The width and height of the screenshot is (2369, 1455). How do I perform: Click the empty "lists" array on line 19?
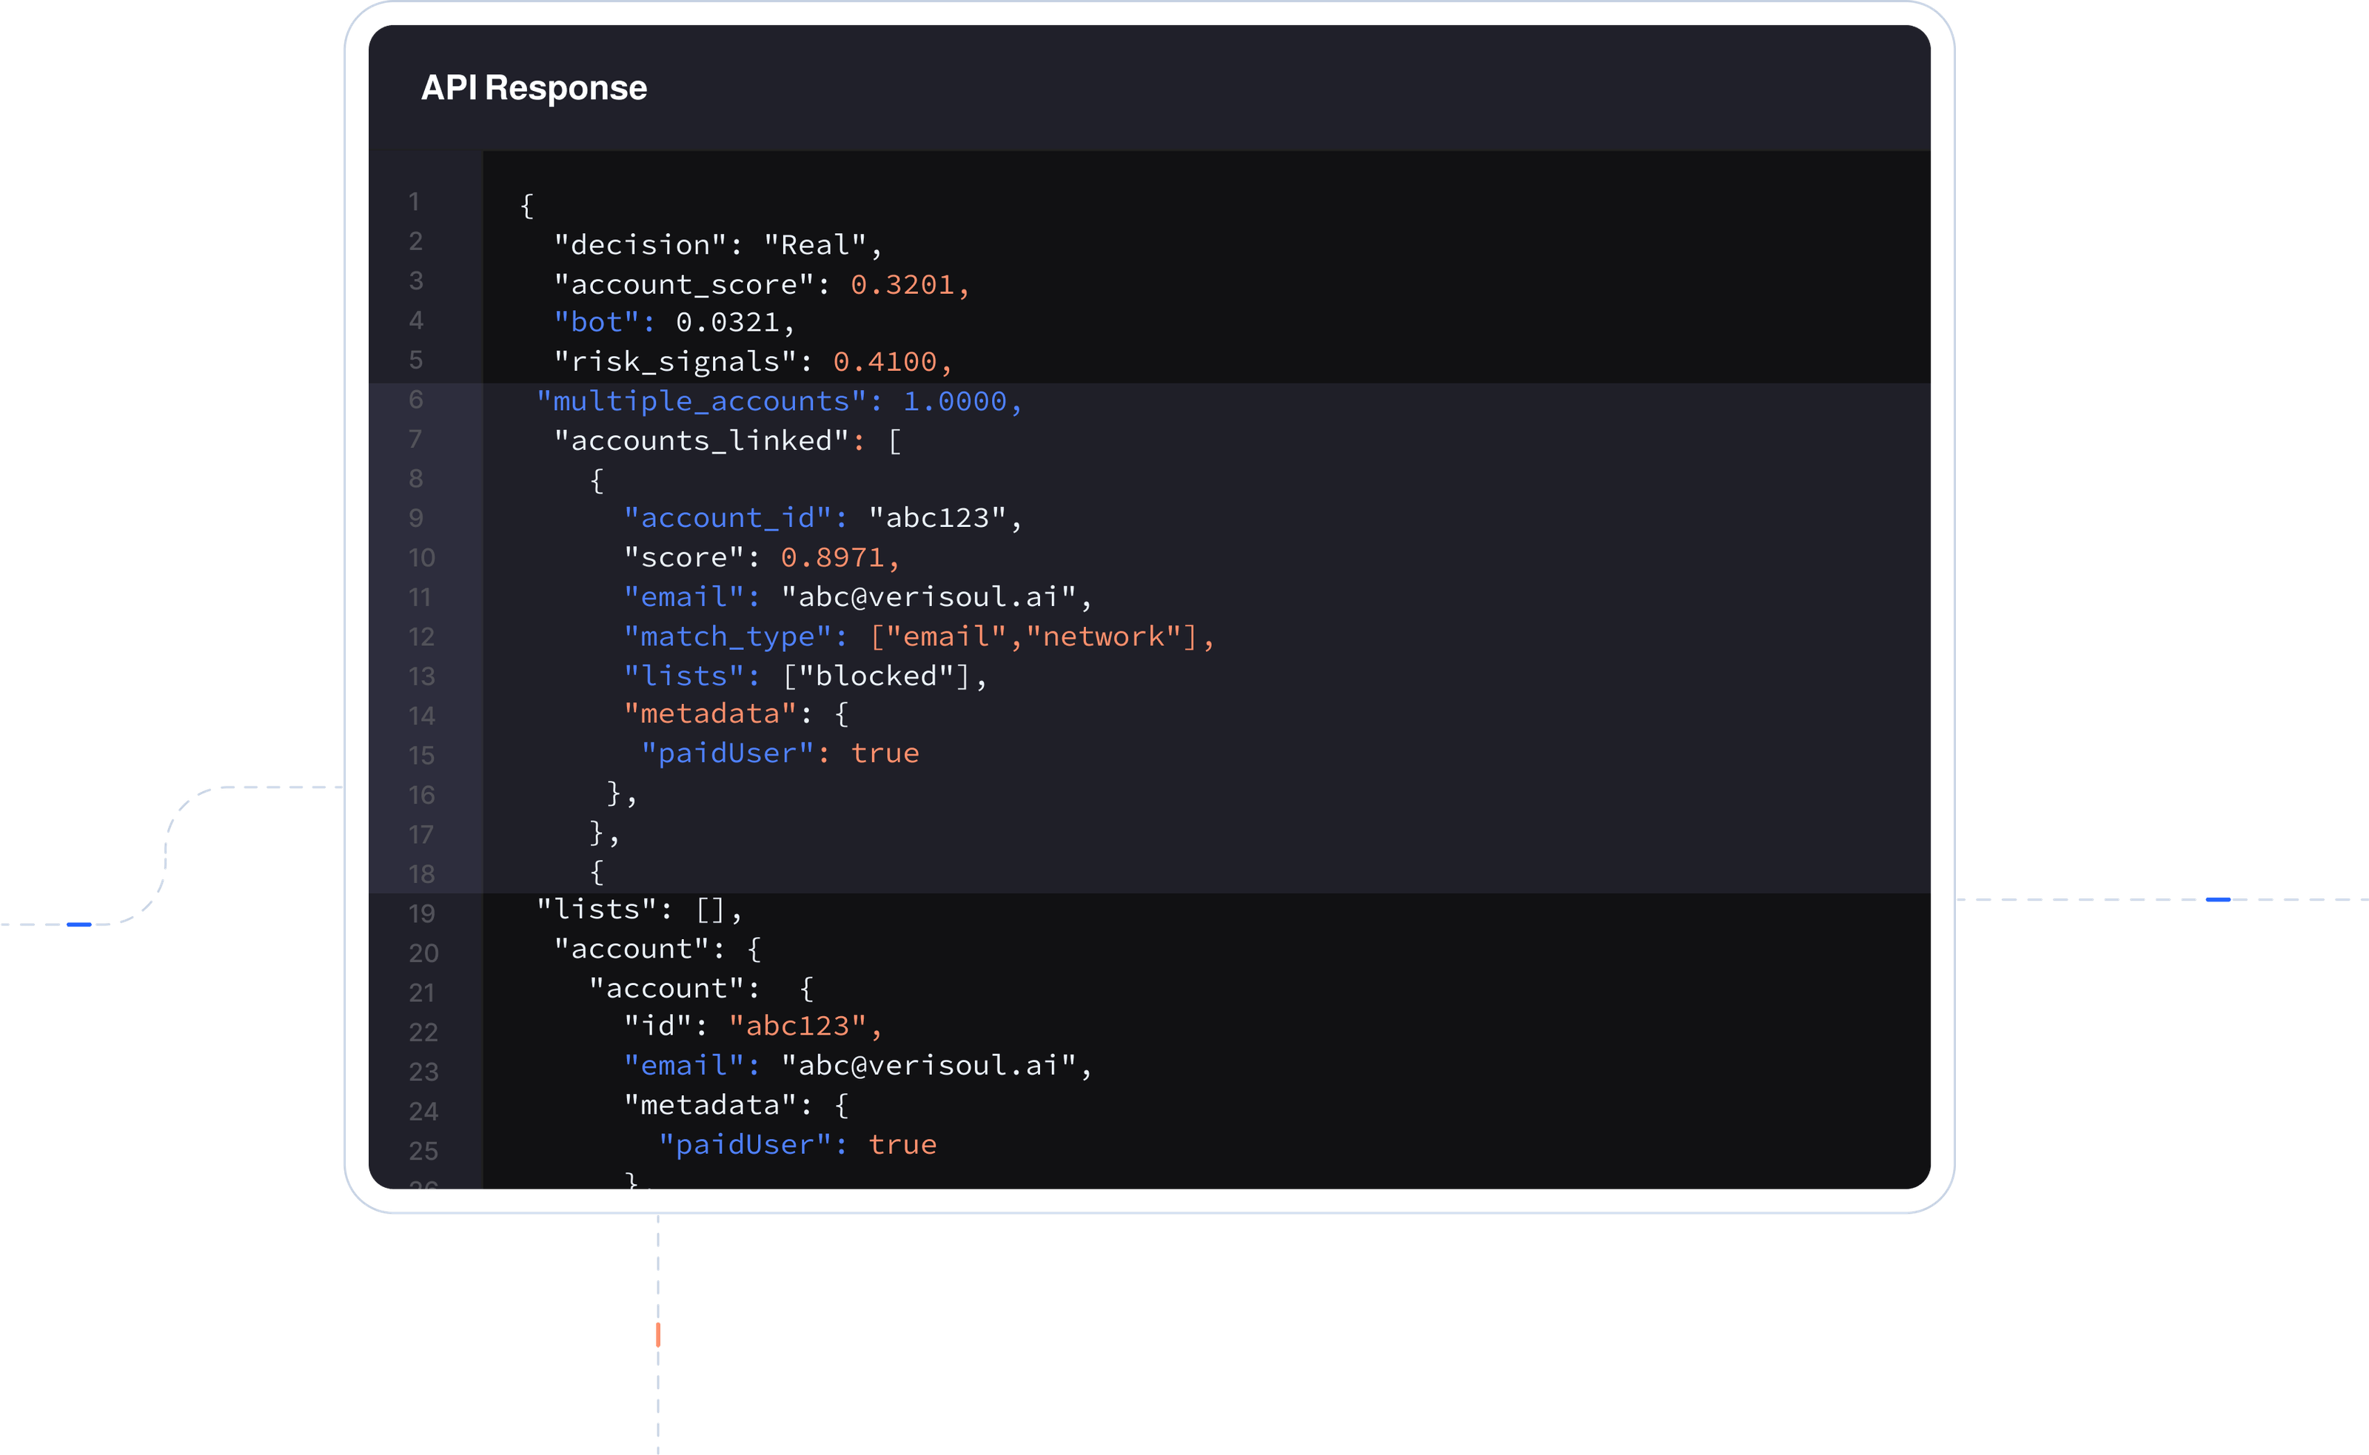point(711,910)
